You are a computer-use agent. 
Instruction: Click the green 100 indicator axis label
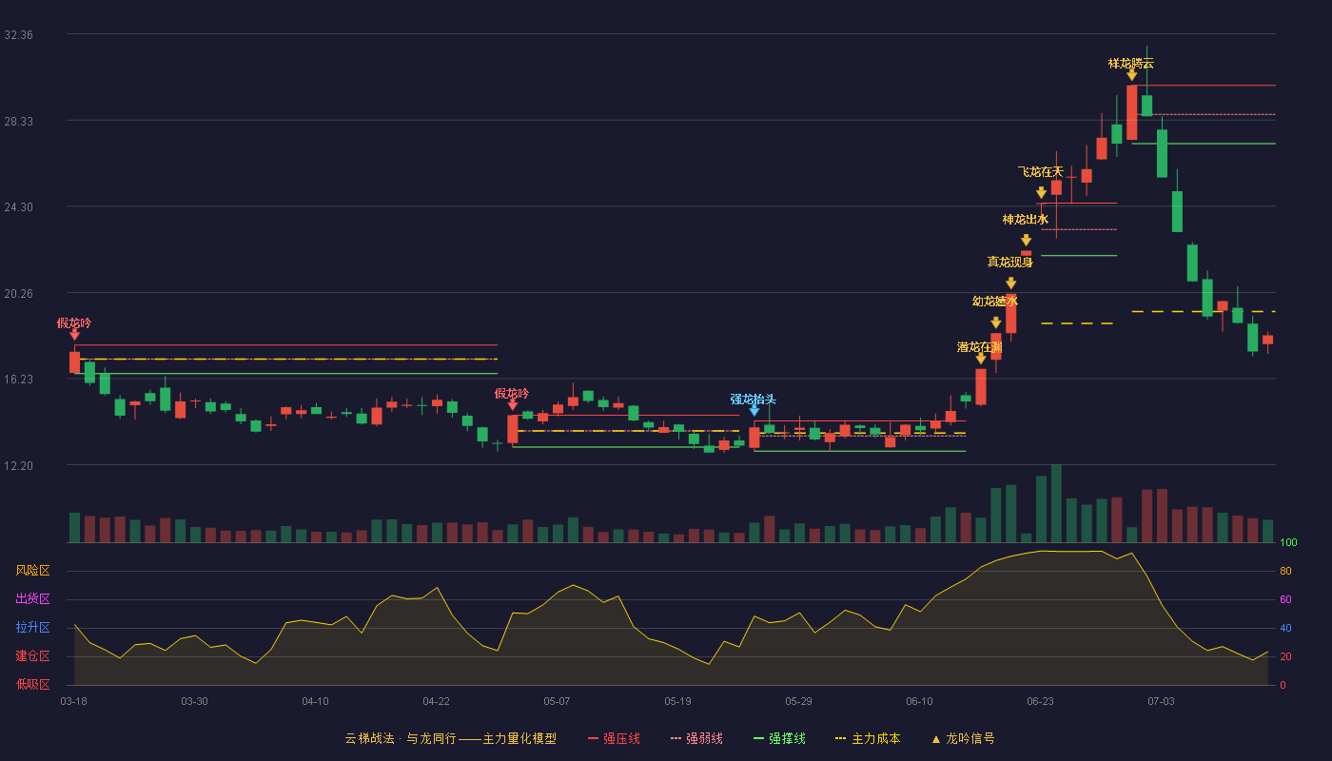coord(1288,542)
